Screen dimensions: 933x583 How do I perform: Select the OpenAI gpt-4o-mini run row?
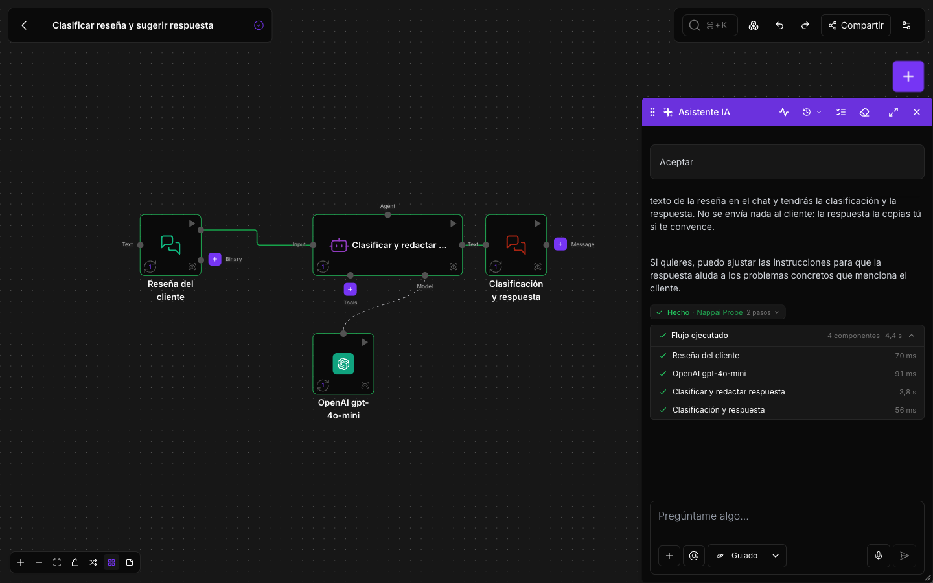click(x=787, y=374)
